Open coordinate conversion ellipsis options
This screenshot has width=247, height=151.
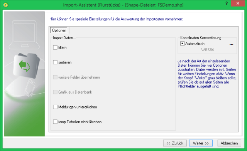[x=232, y=45]
